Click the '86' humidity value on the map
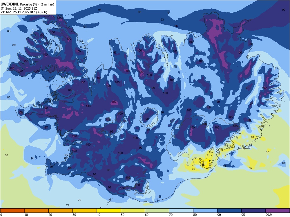This screenshot has width=290, height=217. point(9,98)
